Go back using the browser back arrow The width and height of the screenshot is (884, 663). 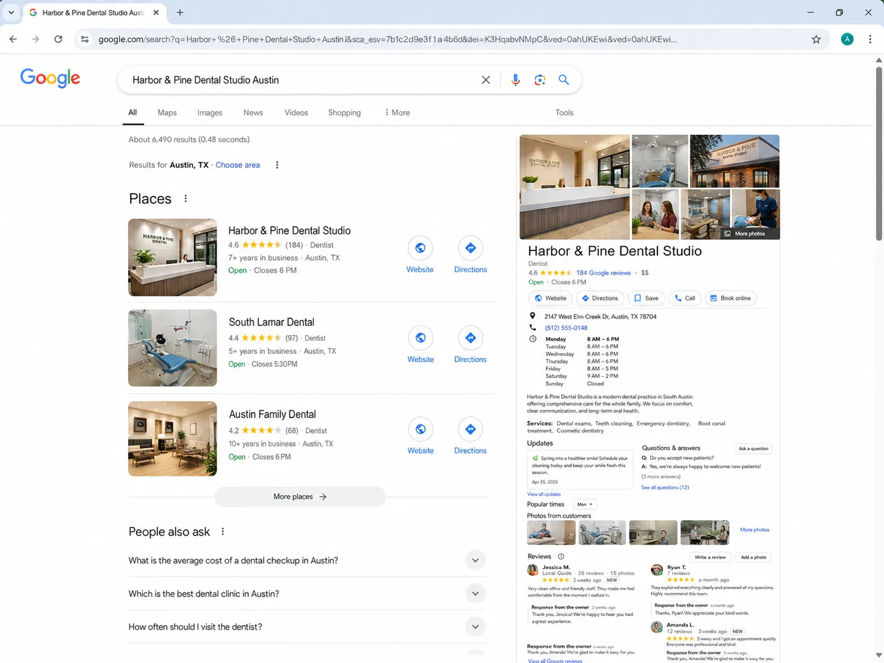click(x=13, y=39)
